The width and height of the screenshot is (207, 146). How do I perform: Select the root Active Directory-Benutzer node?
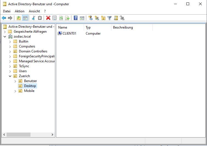point(31,27)
